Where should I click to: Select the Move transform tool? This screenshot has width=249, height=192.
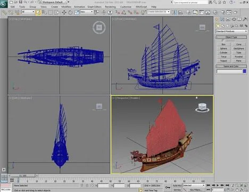click(x=64, y=12)
